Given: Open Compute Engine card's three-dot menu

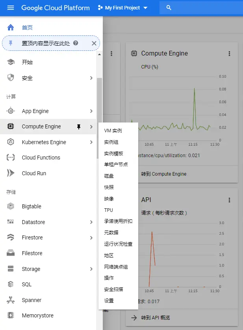Looking at the screenshot, I should point(229,54).
